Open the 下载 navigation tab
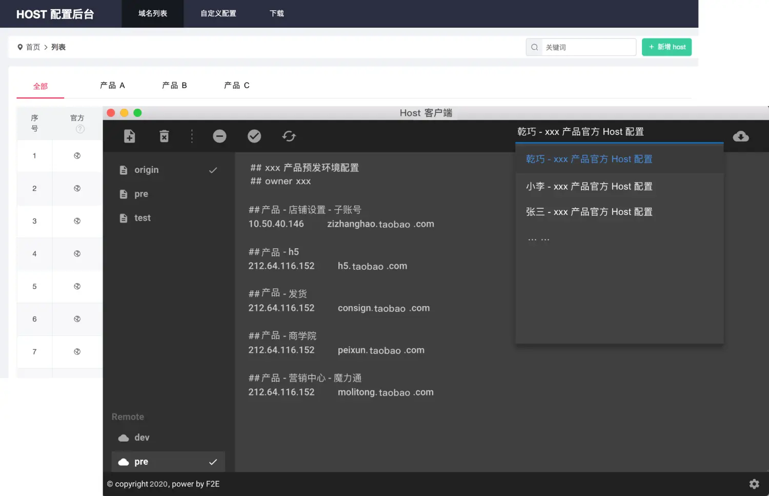 [x=277, y=14]
